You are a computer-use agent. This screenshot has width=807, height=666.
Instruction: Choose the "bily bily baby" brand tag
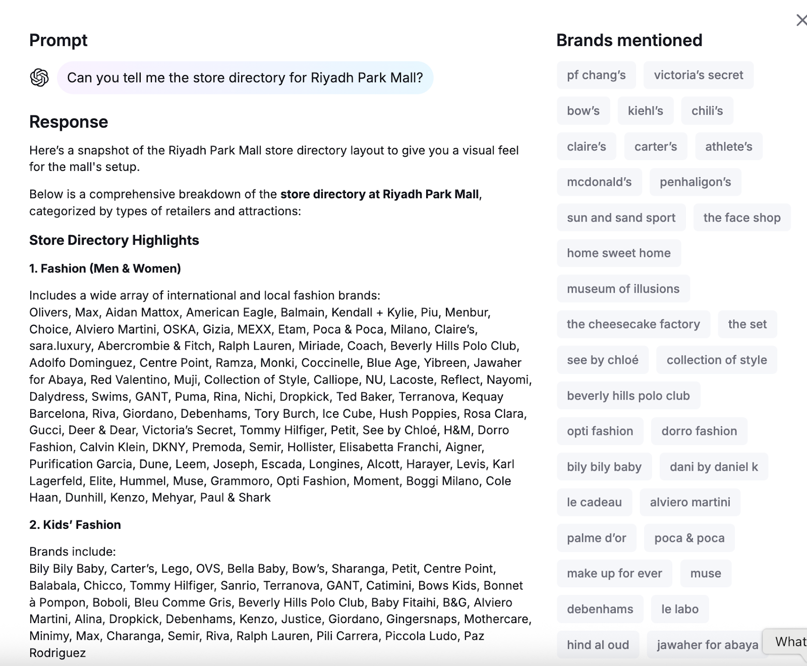(x=604, y=467)
